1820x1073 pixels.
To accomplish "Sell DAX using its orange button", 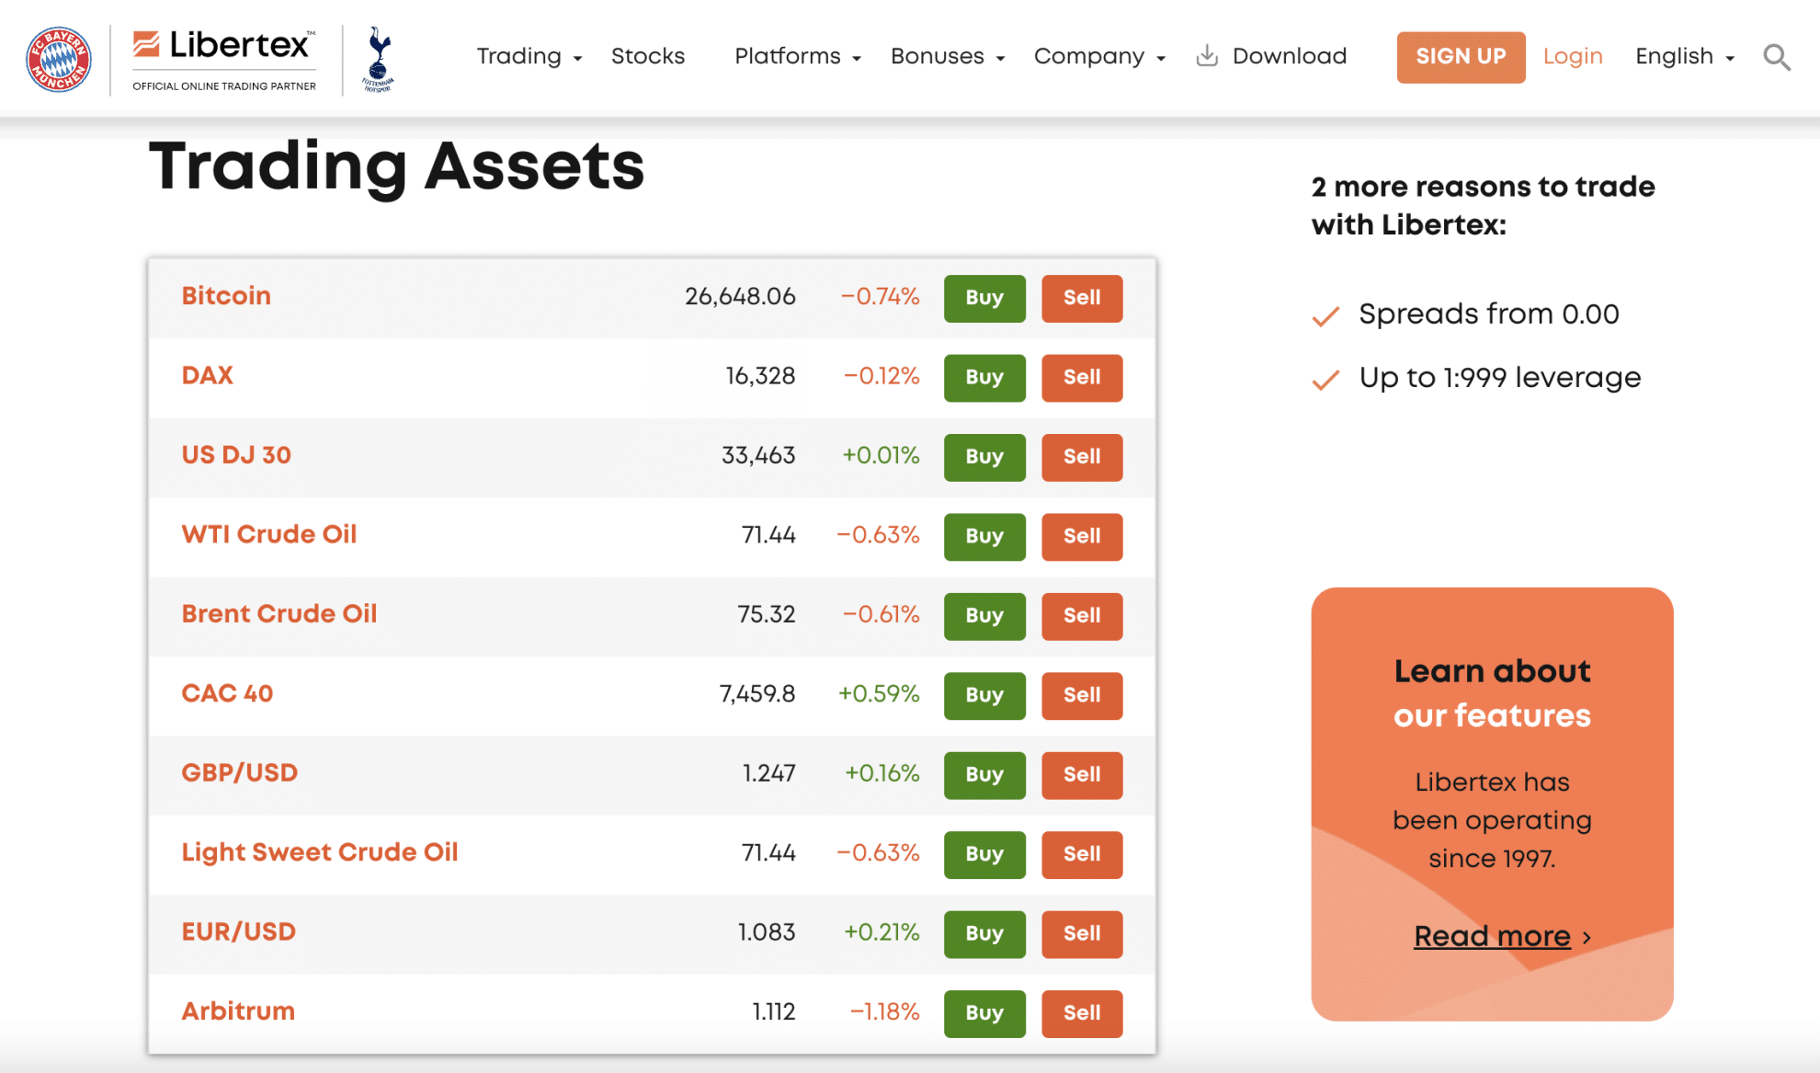I will pyautogui.click(x=1081, y=377).
